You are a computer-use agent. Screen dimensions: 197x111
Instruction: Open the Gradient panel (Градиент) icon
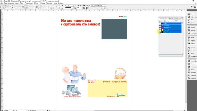189,43
